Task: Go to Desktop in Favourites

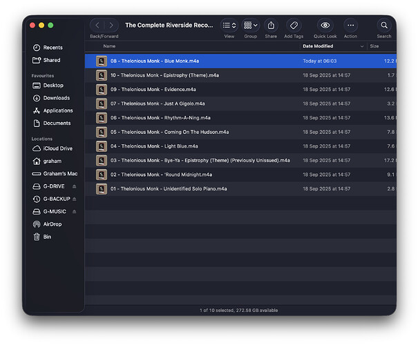Action: 48,86
